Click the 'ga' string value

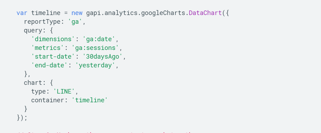coord(75,22)
